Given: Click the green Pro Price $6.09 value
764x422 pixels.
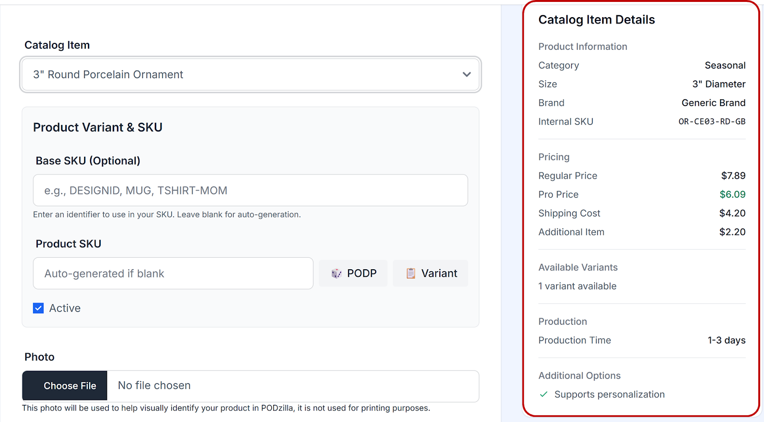Looking at the screenshot, I should (x=732, y=195).
